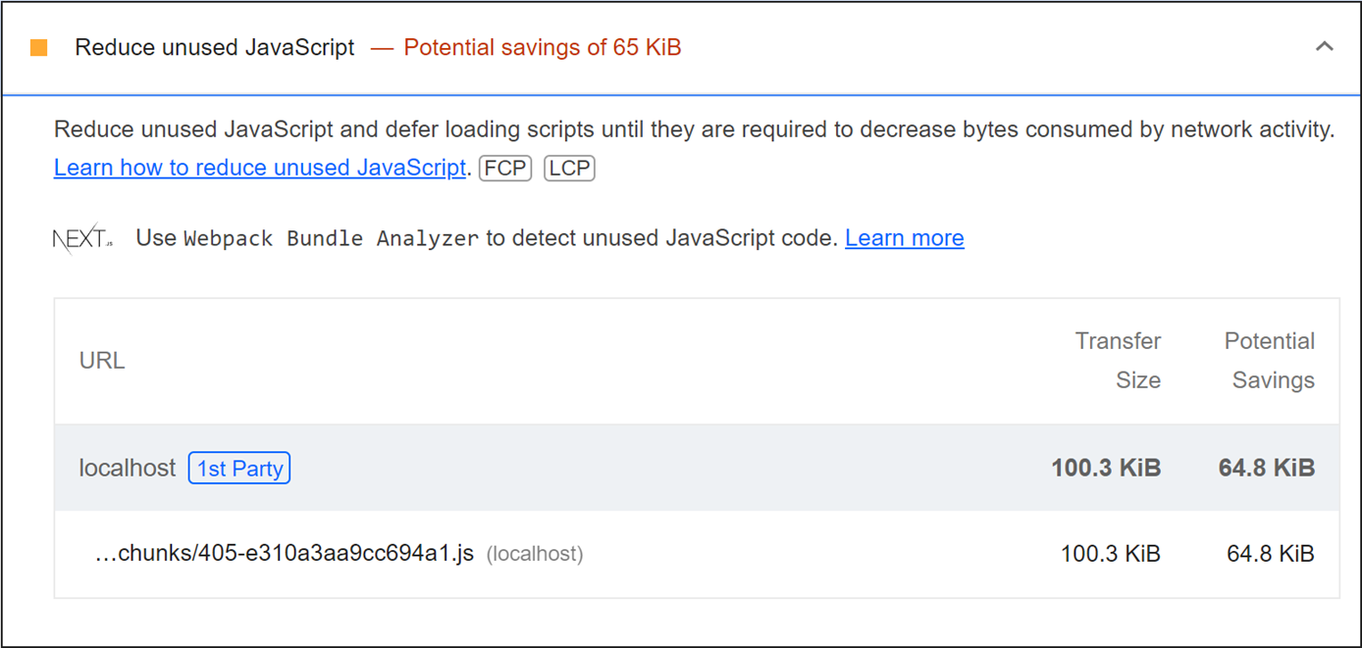Collapse the Reduce unused JavaScript audit

pyautogui.click(x=1325, y=46)
